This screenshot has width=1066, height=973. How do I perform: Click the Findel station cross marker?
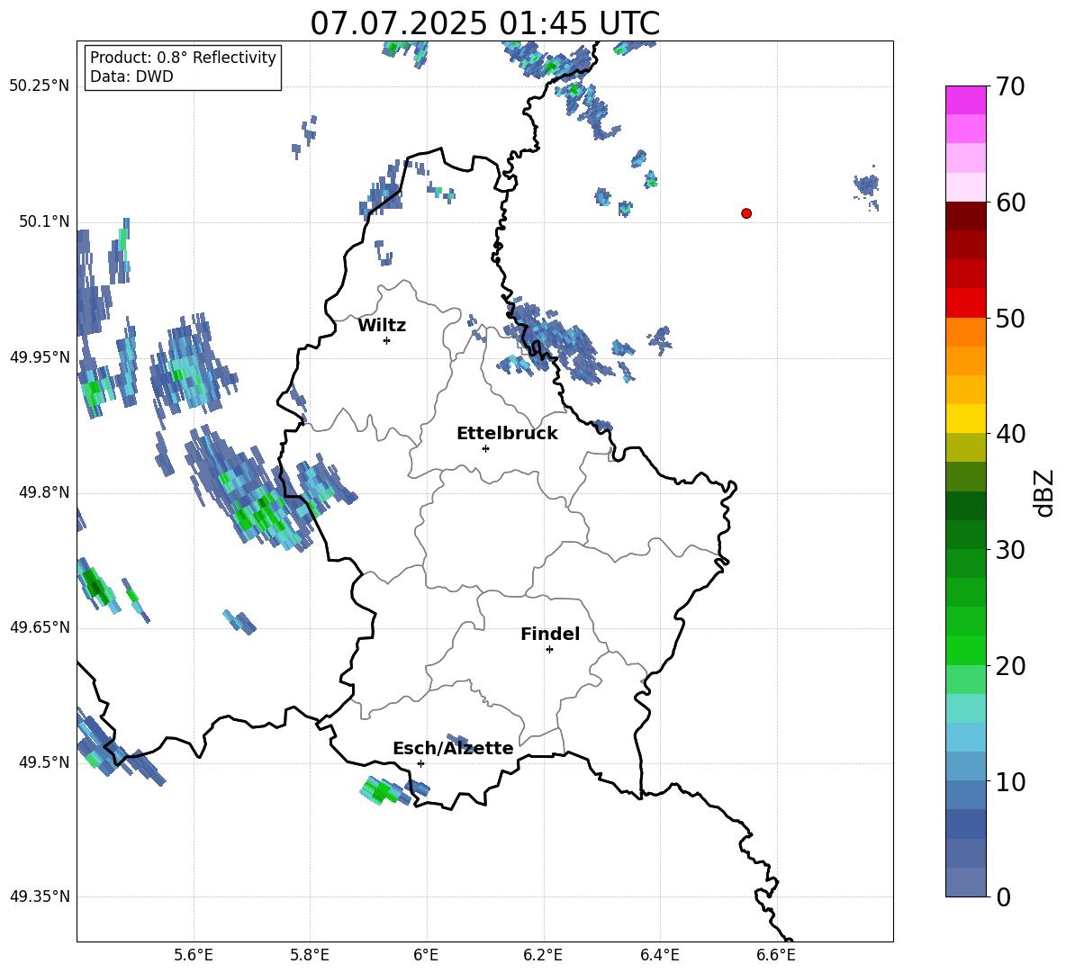tap(549, 650)
